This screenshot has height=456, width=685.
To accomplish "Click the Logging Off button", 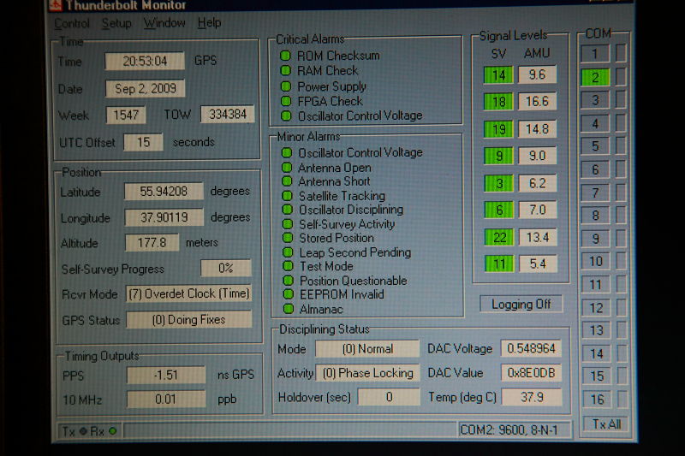I will coord(521,305).
